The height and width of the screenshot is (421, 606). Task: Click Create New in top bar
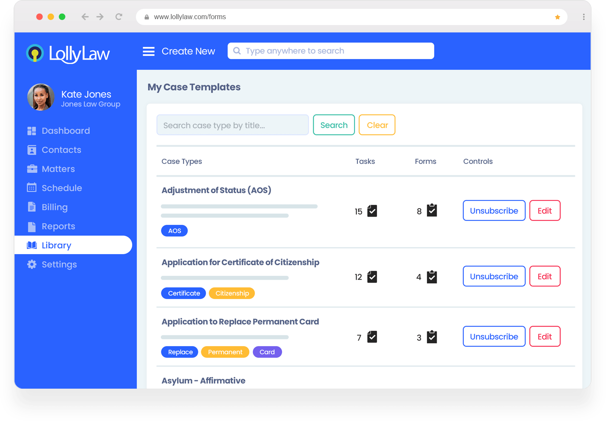point(188,51)
